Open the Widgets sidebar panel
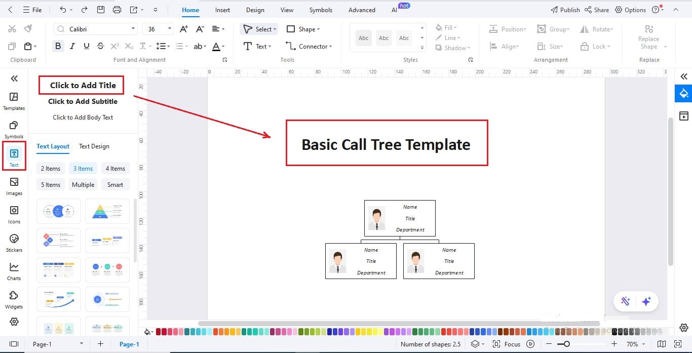The image size is (692, 353). point(14,300)
